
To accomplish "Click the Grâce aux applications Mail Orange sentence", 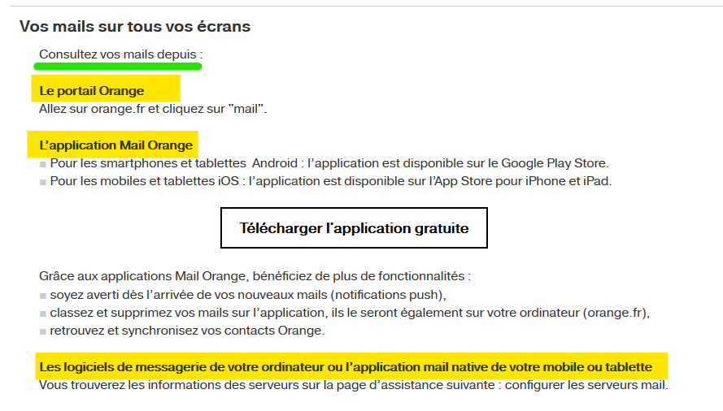I will point(255,276).
